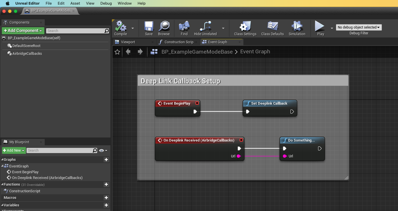
Task: Open Class Defaults
Action: click(273, 28)
